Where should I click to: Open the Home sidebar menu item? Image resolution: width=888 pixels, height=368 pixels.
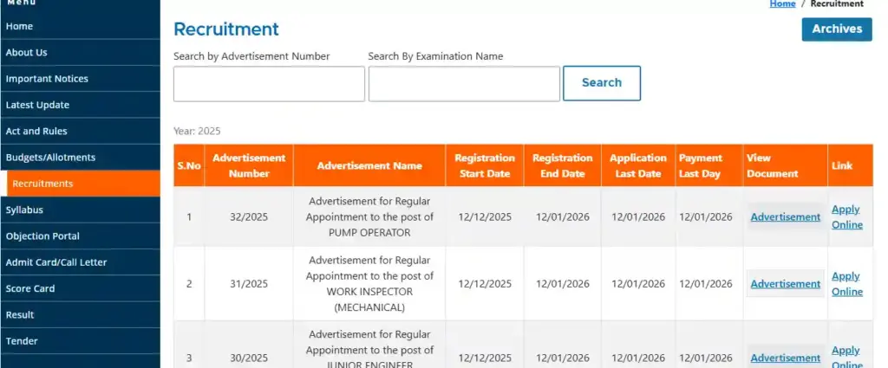pyautogui.click(x=19, y=26)
